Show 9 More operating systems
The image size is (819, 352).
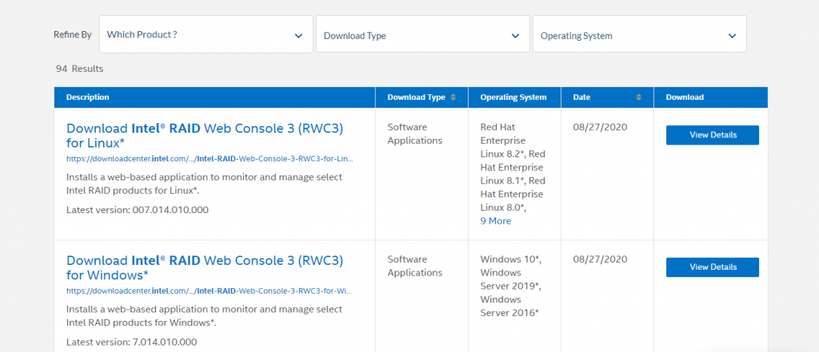(x=496, y=221)
